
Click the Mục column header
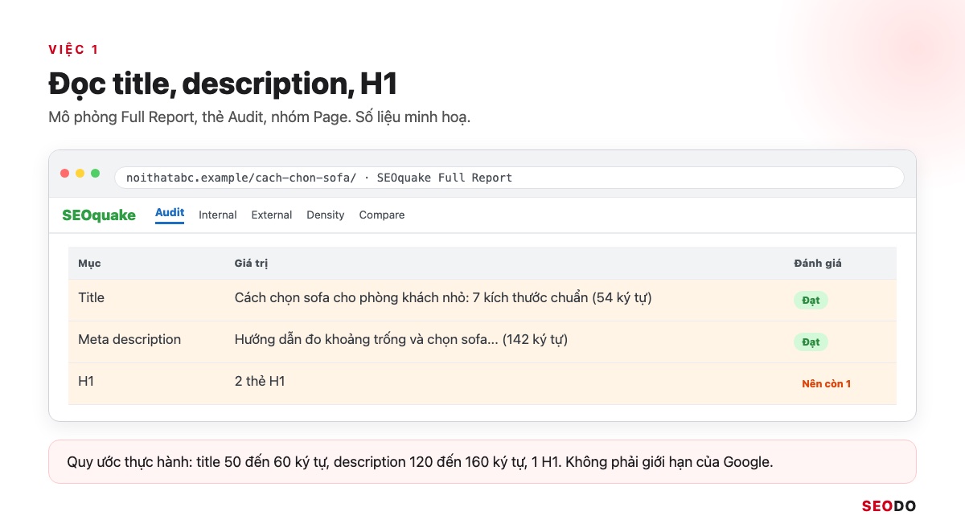pos(89,263)
